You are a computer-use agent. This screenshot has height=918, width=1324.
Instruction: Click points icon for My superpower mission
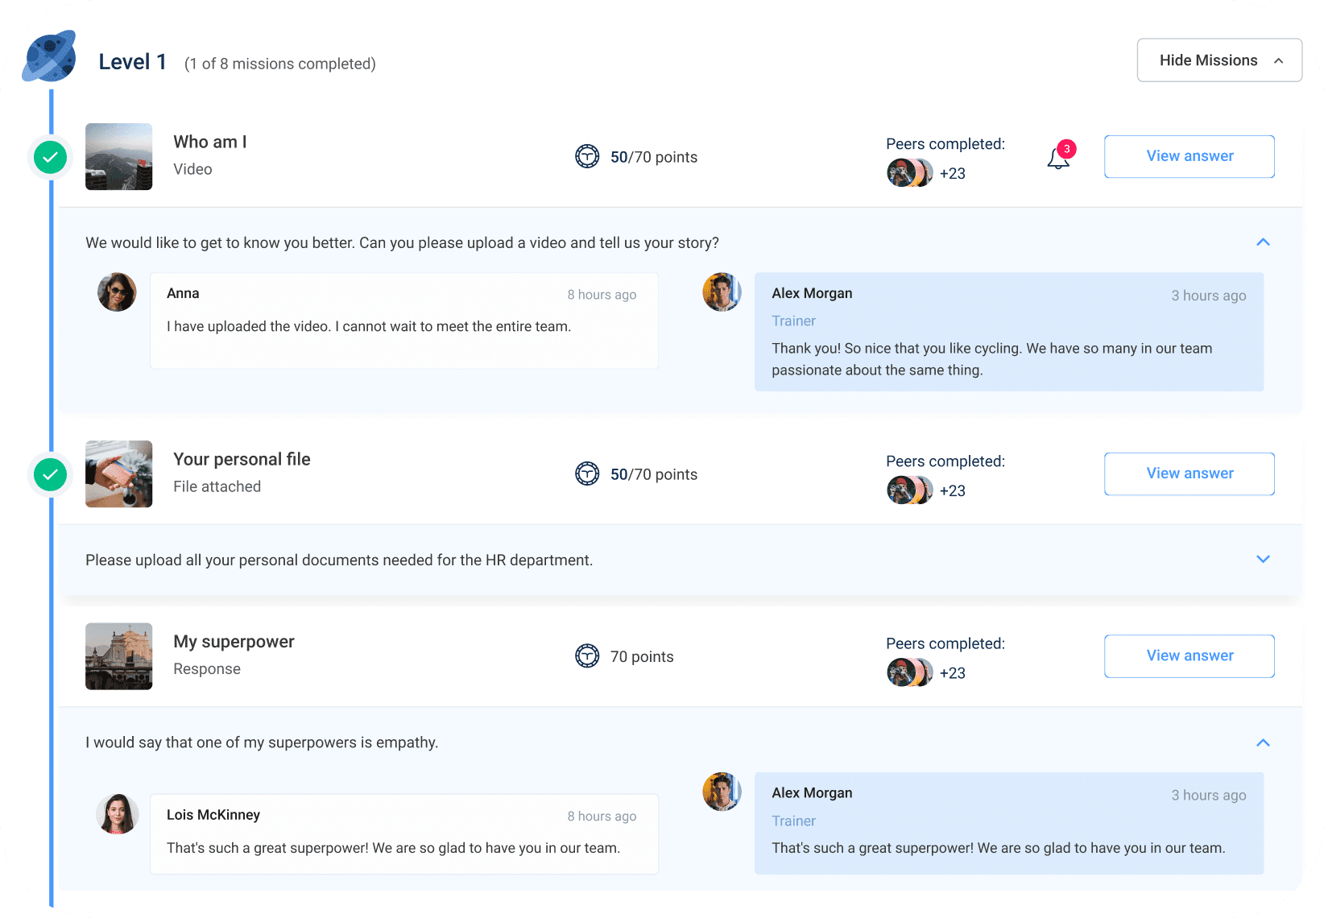tap(587, 656)
